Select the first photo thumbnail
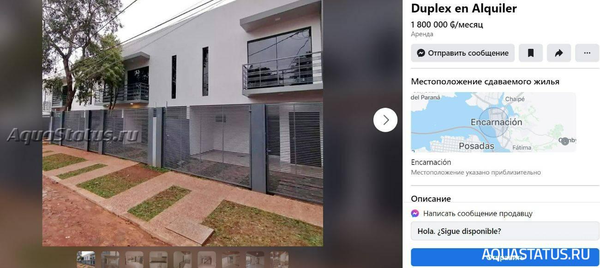The width and height of the screenshot is (600, 268). pyautogui.click(x=86, y=260)
